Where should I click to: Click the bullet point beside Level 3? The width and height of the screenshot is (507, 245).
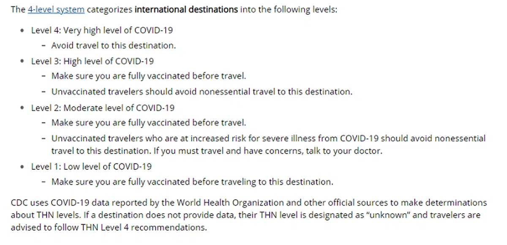click(x=22, y=61)
